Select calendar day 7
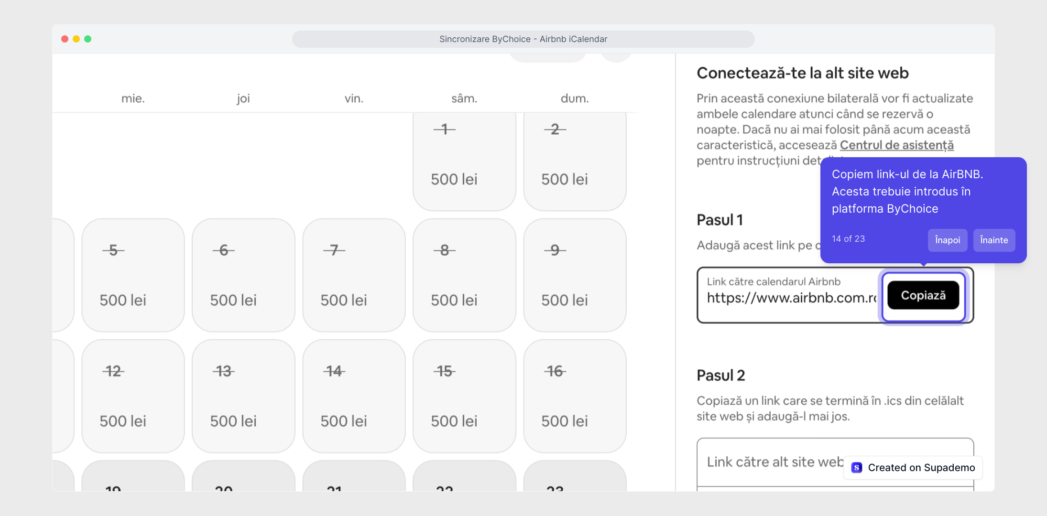The height and width of the screenshot is (516, 1047). point(354,275)
